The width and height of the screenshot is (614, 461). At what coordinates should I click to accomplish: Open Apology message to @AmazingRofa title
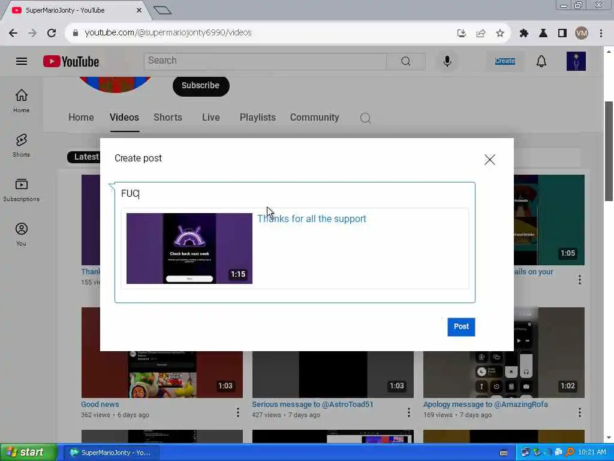pyautogui.click(x=485, y=404)
